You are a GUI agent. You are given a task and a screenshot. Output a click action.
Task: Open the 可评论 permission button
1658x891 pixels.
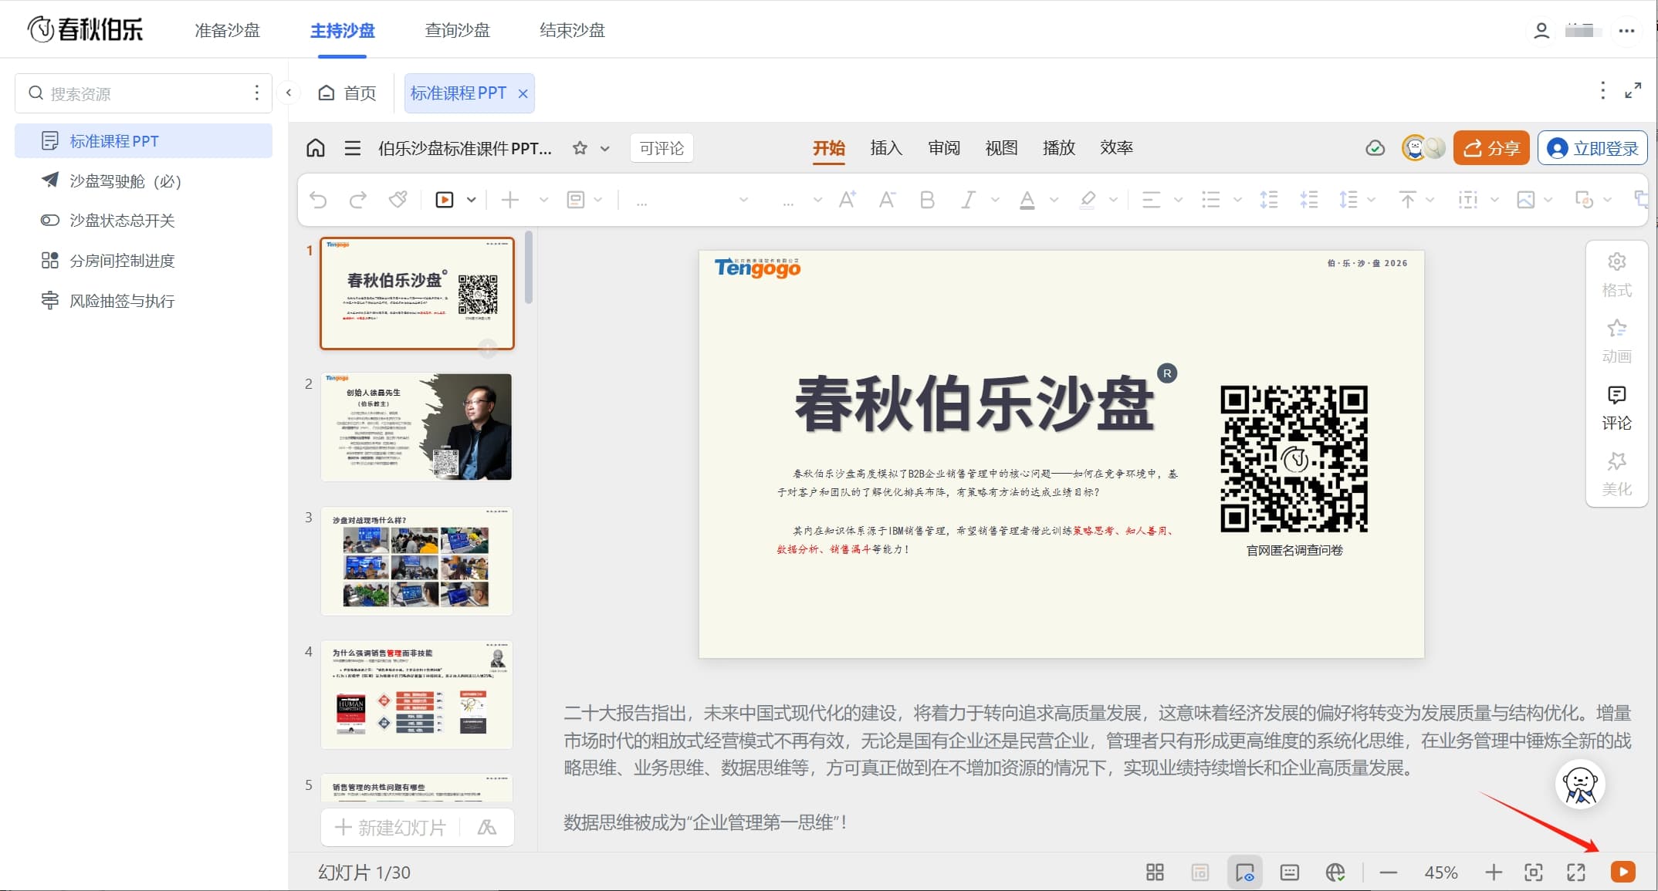pyautogui.click(x=662, y=148)
